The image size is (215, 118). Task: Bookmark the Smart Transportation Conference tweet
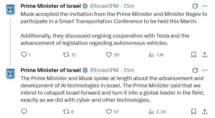point(194,54)
